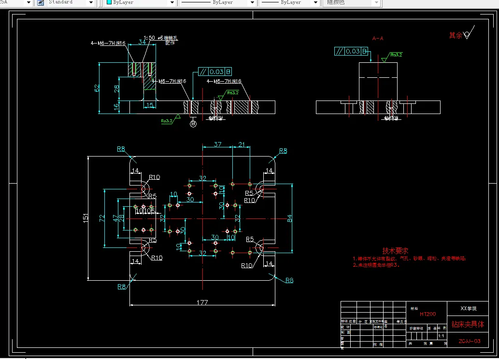Select the 72 vertical dimension

102,218
